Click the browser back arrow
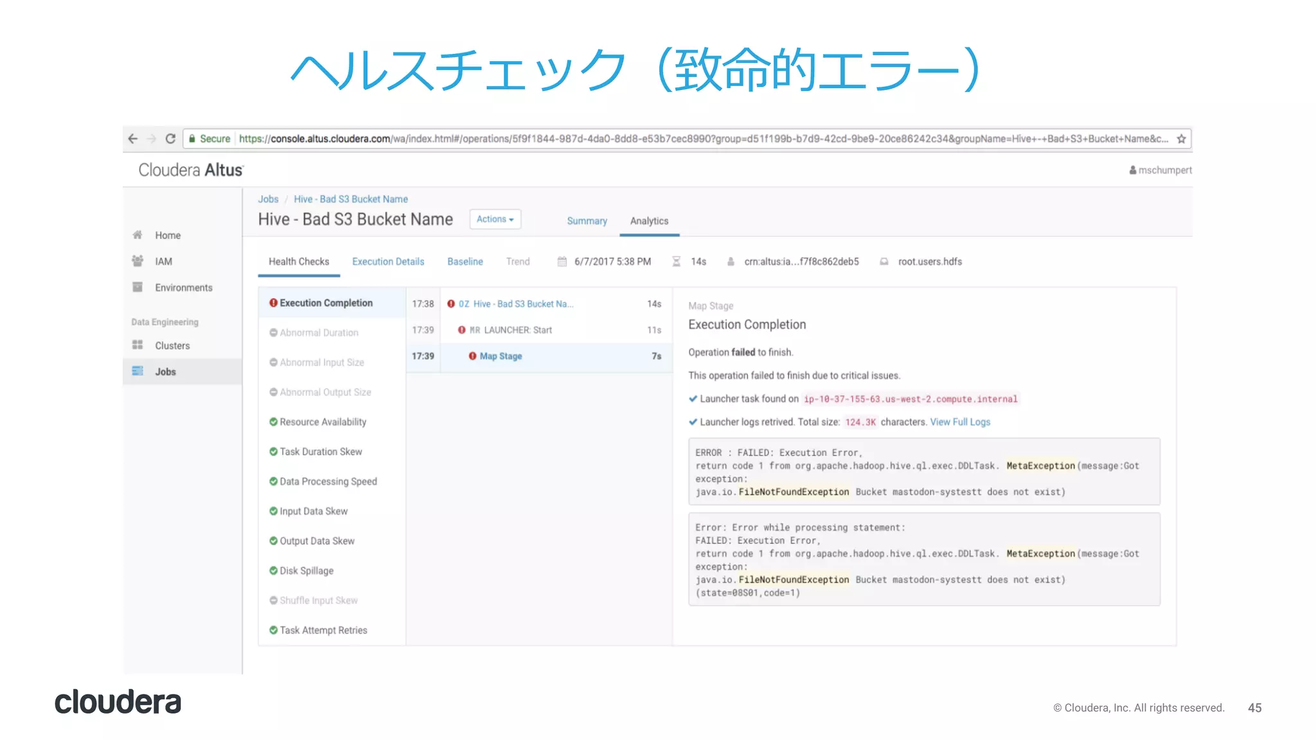This screenshot has width=1316, height=740. tap(133, 139)
